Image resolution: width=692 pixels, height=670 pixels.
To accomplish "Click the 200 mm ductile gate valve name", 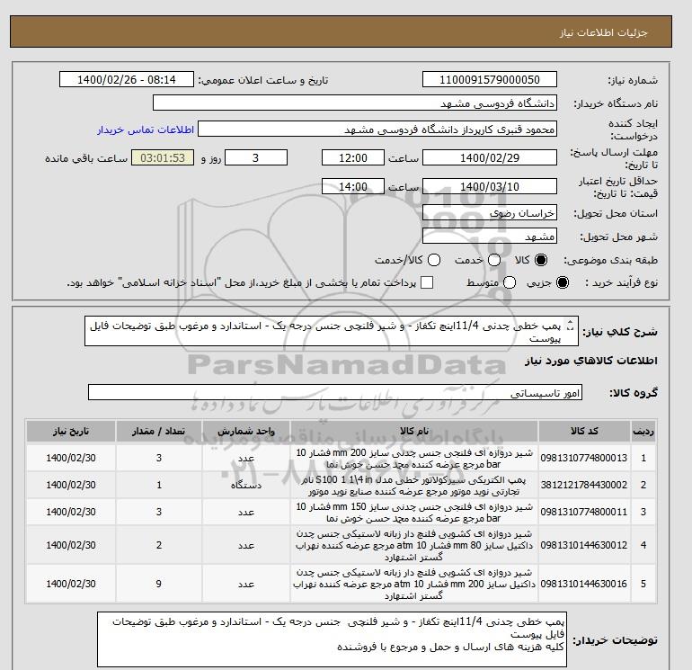I will coord(414,584).
